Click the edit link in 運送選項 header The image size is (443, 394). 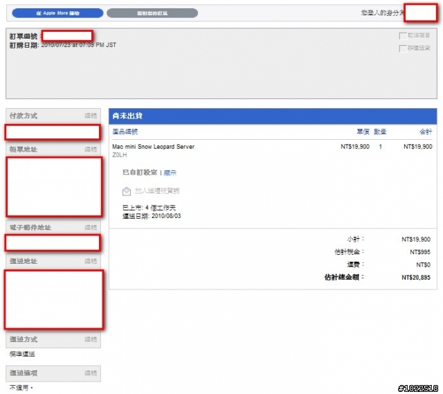[x=91, y=373]
